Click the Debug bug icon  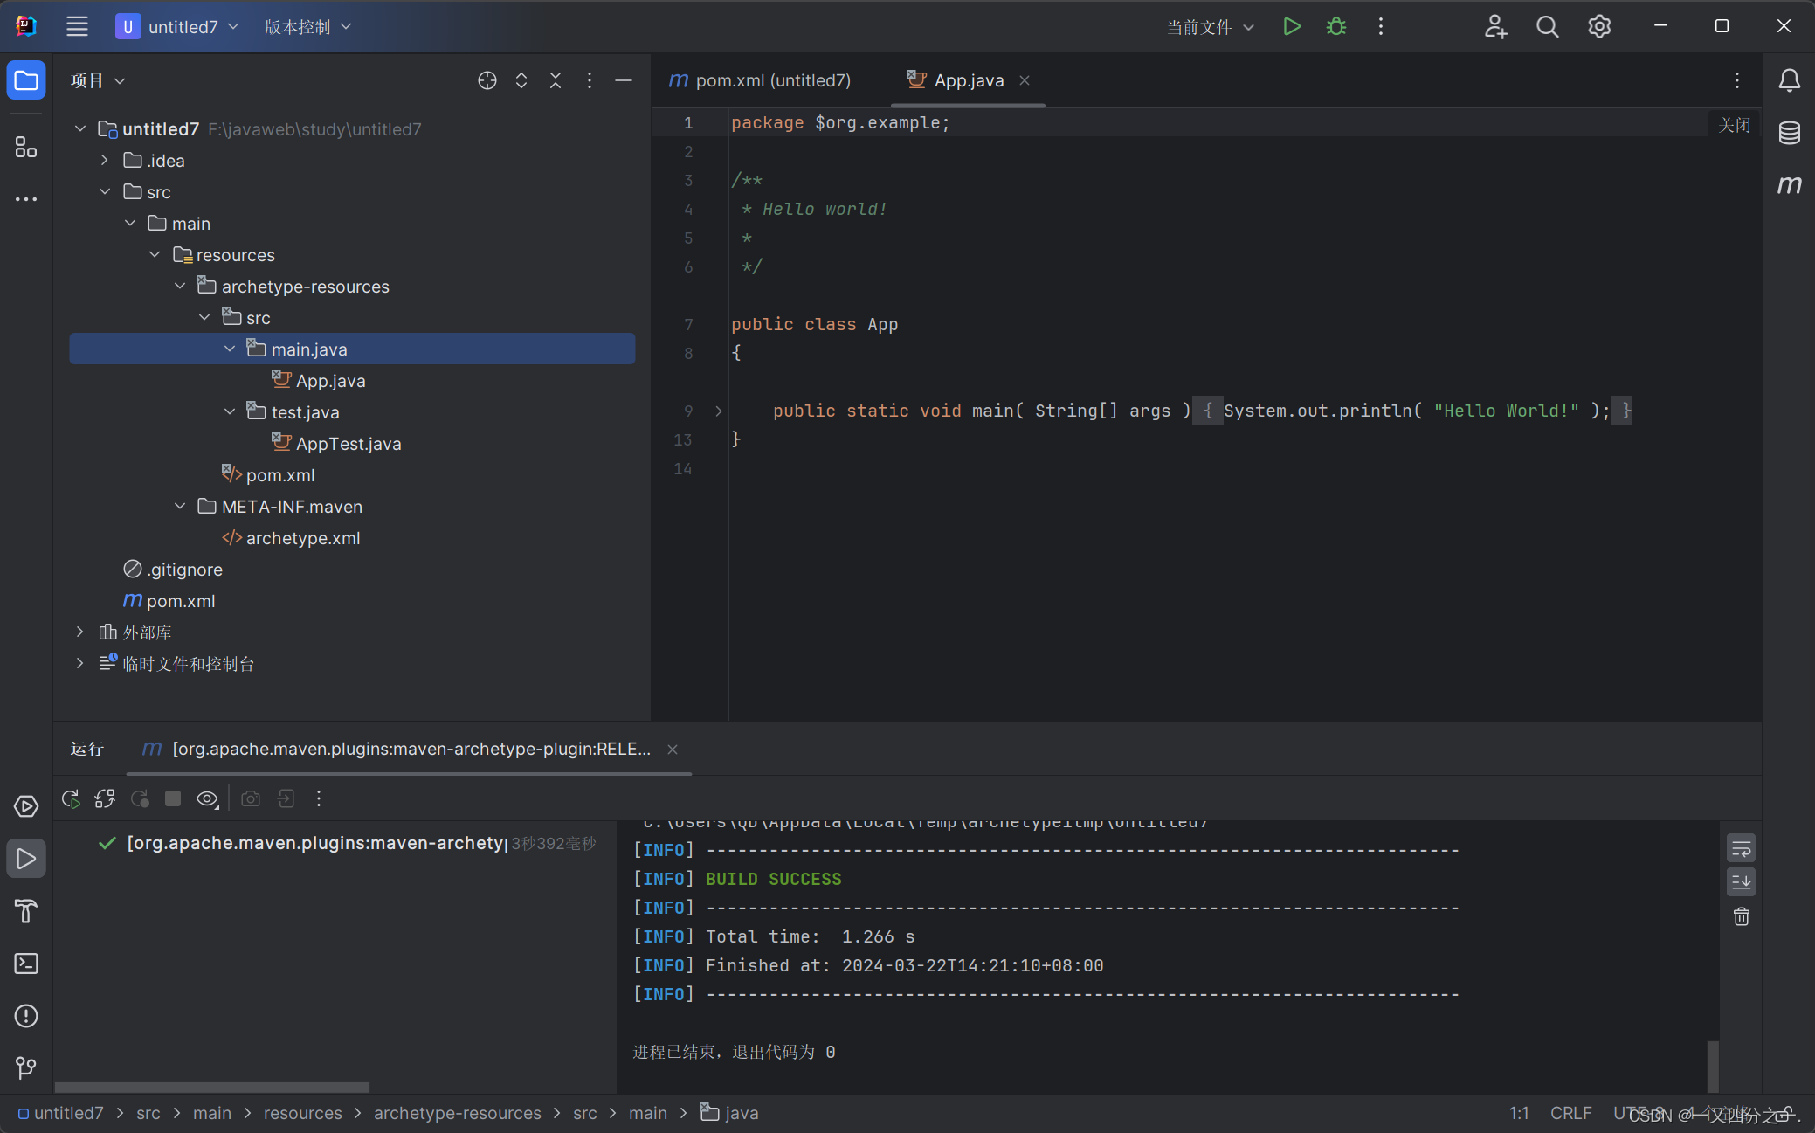point(1335,26)
